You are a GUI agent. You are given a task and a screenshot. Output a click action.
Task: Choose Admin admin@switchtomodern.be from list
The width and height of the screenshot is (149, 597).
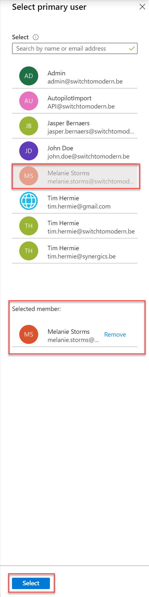click(x=75, y=76)
